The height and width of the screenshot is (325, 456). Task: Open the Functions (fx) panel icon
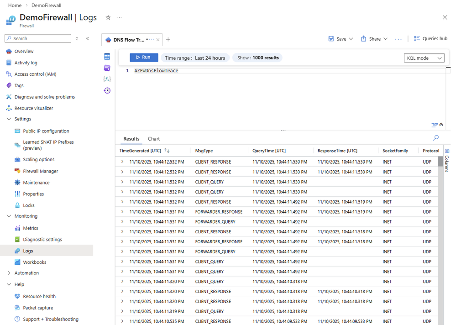point(107,79)
